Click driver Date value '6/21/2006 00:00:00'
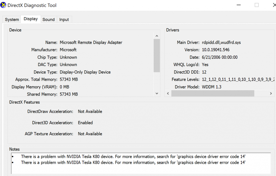Viewport: 276px width, 176px height. coord(220,57)
